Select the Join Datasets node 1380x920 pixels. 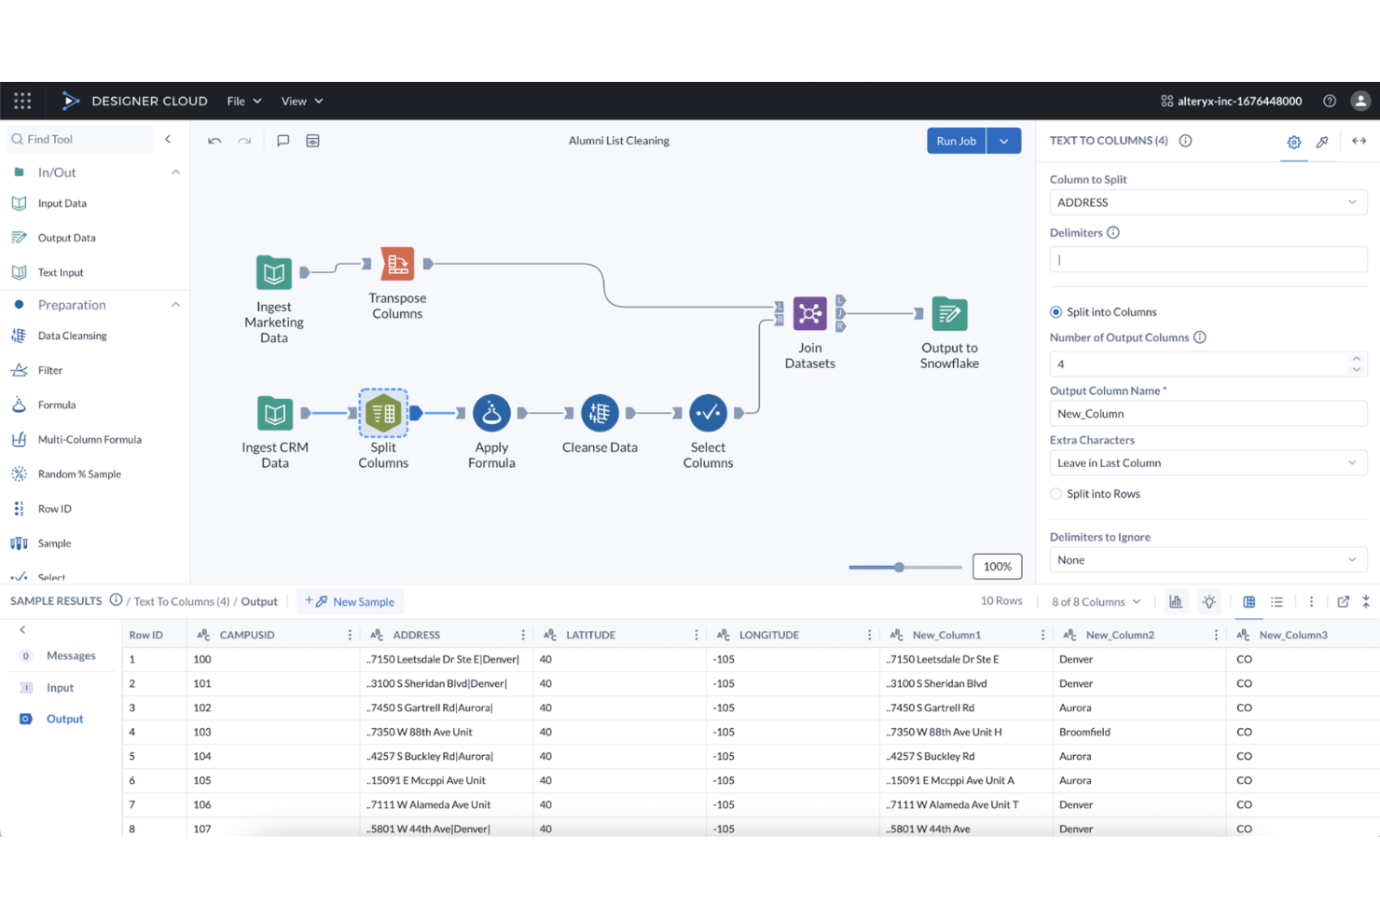pyautogui.click(x=809, y=314)
